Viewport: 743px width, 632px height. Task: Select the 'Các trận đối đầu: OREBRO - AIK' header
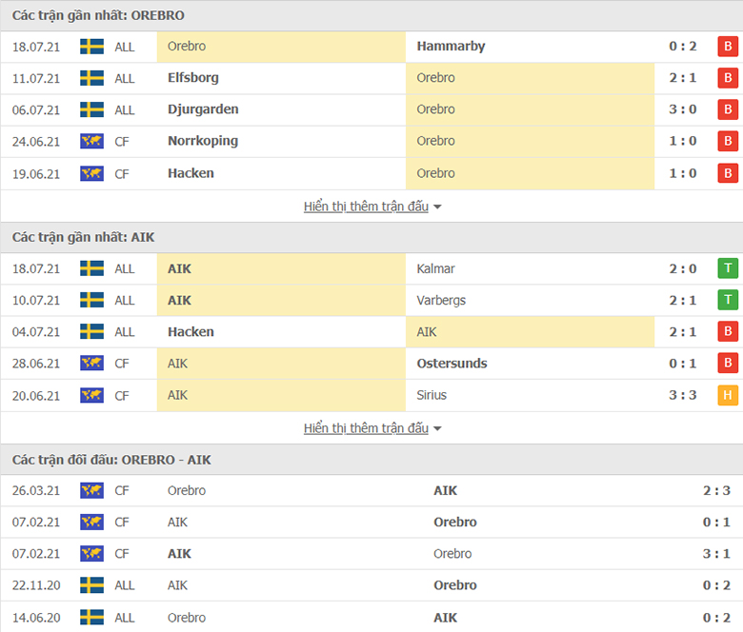pyautogui.click(x=111, y=460)
